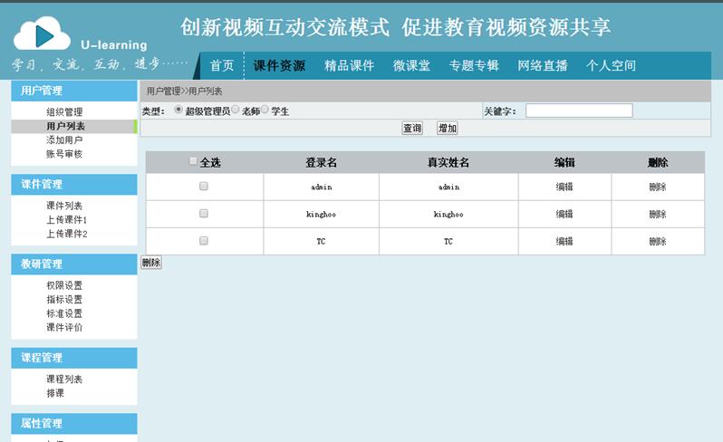Screen dimensions: 723x442
Task: Click 删除 link in the admin row
Action: [658, 187]
